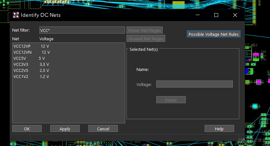Click the 12 V value of VCC12VN
This screenshot has height=146, width=270.
coord(46,52)
